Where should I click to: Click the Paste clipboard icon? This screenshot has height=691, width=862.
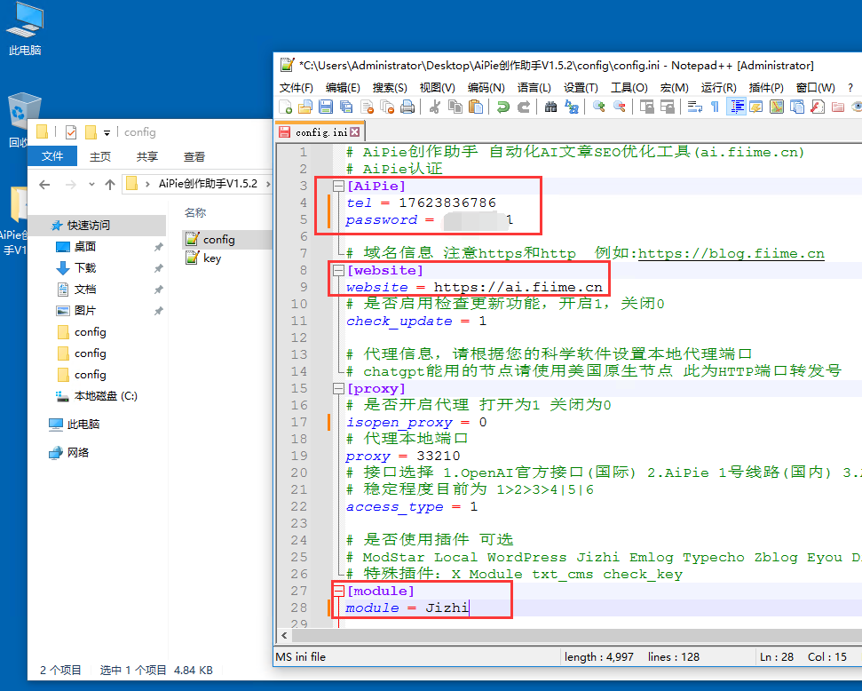[476, 107]
